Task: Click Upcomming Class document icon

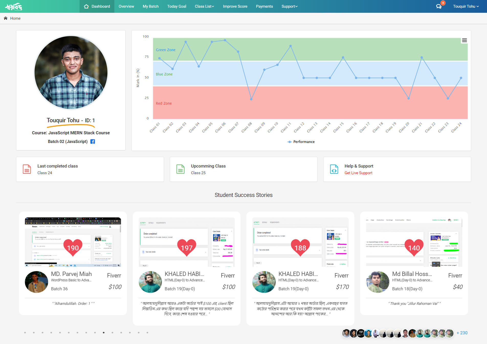Action: (181, 169)
